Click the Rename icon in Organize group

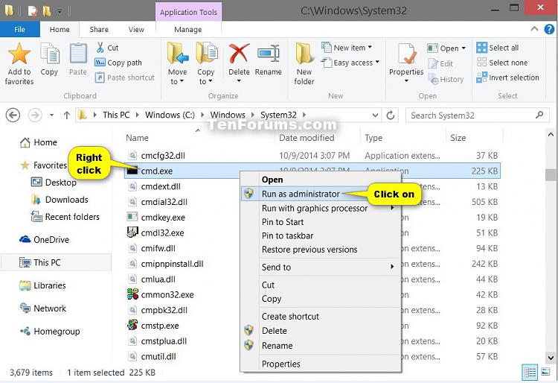tap(269, 54)
